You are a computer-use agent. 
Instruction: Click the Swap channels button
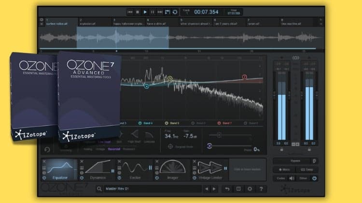[307, 170]
